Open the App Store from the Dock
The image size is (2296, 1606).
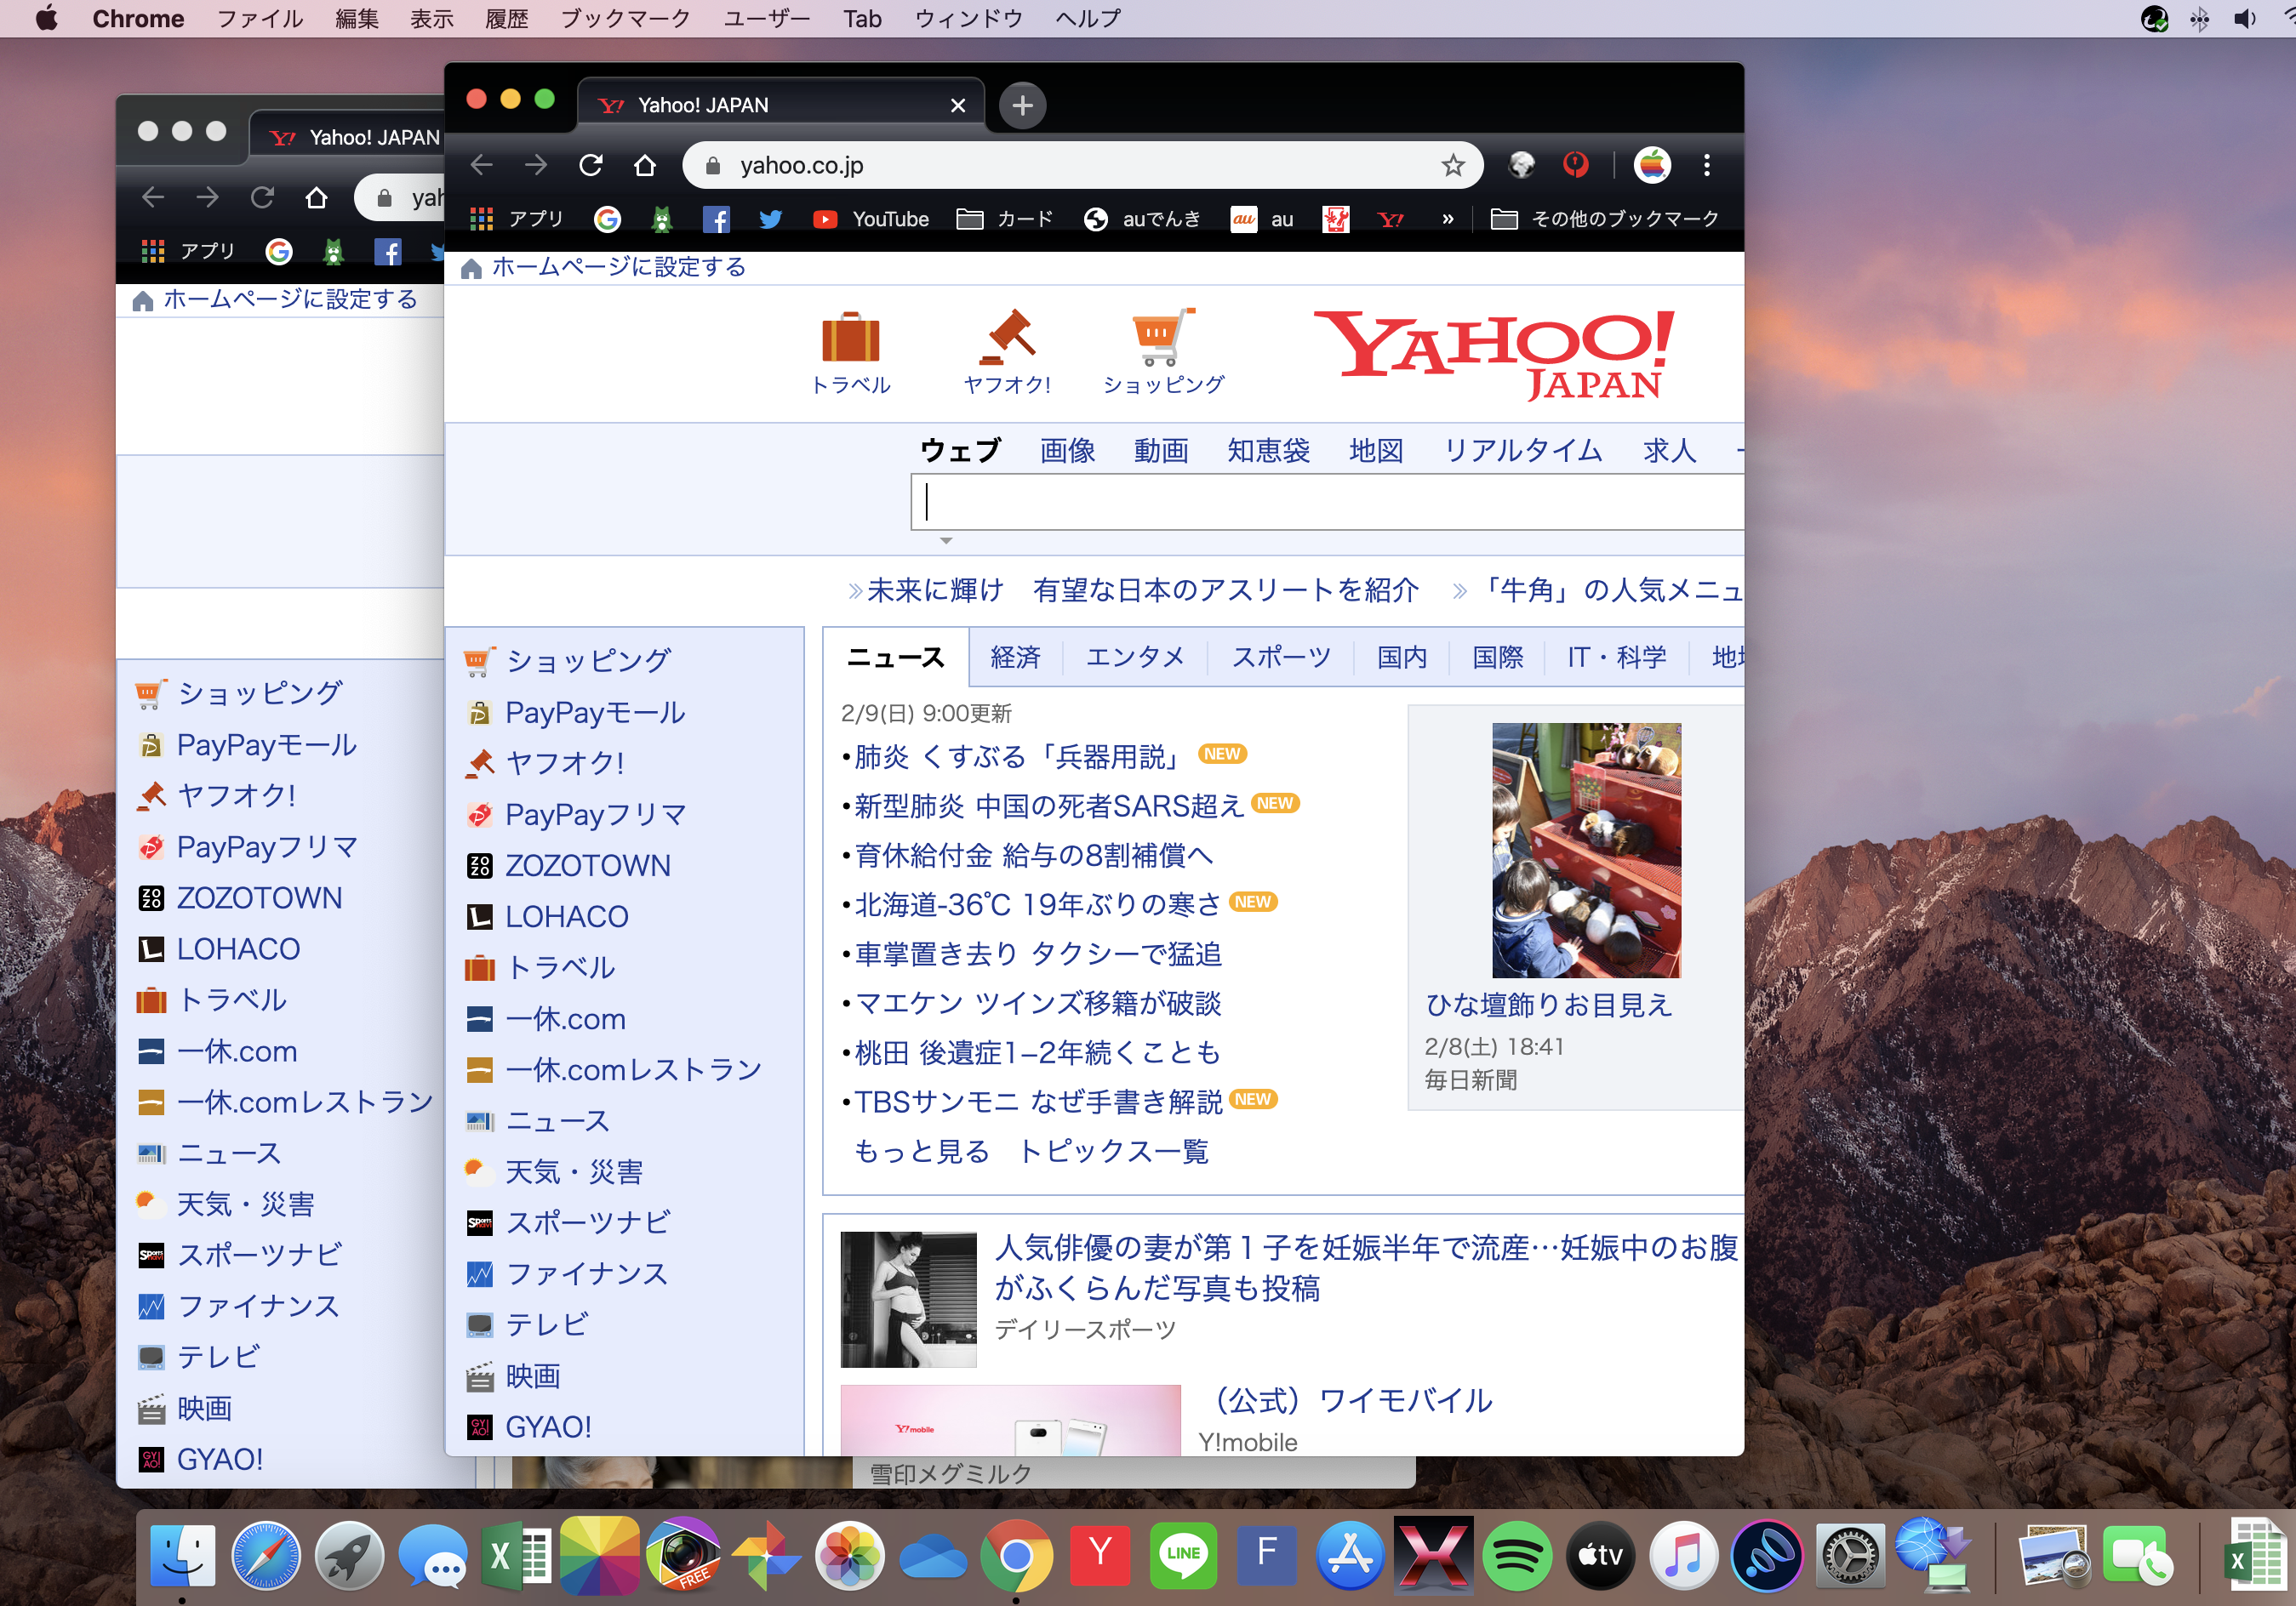(x=1350, y=1555)
